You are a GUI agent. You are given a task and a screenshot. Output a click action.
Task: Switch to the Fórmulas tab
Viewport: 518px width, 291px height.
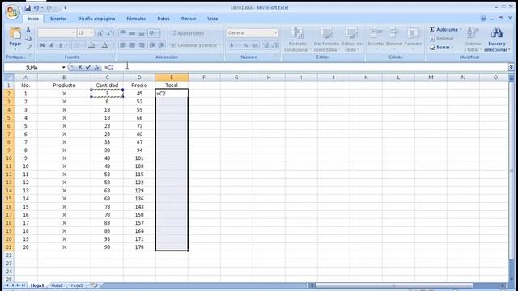(136, 19)
